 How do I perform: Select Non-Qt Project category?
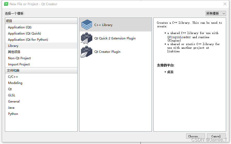(x=41, y=58)
